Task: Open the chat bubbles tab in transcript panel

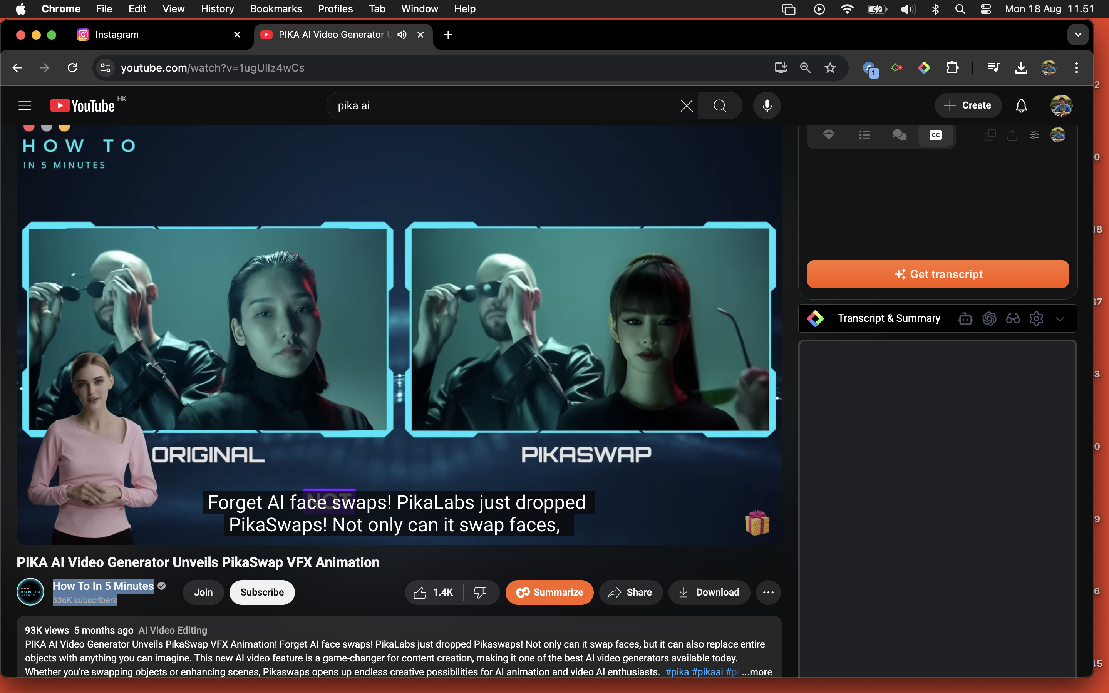Action: click(899, 135)
